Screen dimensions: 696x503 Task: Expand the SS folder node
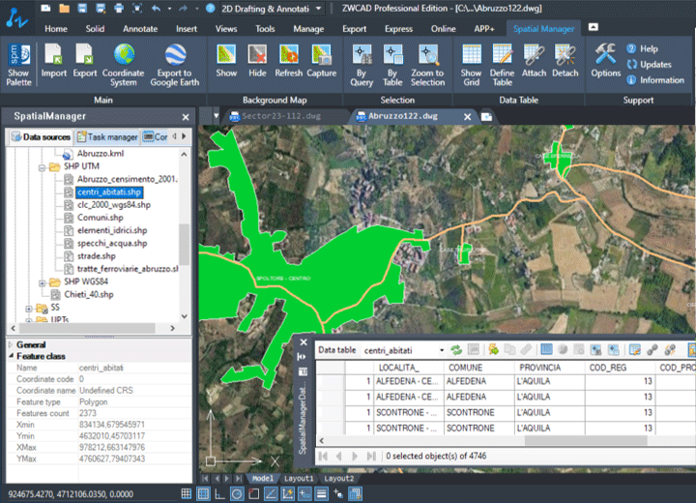click(29, 309)
